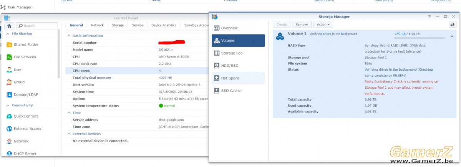Select the DSM version value text

179,85
